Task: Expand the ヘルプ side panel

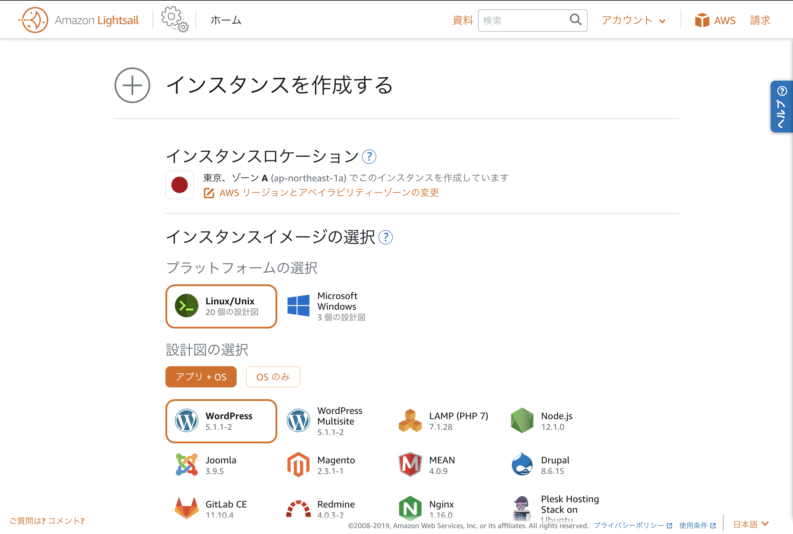Action: (782, 107)
